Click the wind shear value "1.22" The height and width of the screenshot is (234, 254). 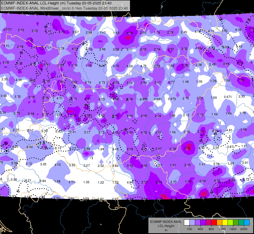[x=101, y=183]
